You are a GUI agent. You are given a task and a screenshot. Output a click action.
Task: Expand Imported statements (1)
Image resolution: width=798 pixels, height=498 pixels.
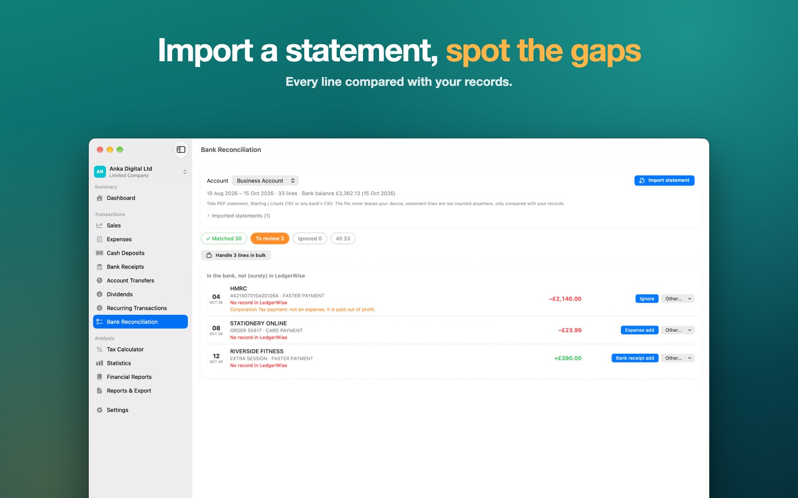pos(238,216)
